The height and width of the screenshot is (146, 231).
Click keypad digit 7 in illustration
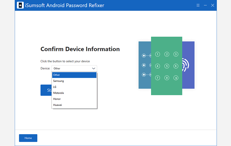[x=157, y=78]
